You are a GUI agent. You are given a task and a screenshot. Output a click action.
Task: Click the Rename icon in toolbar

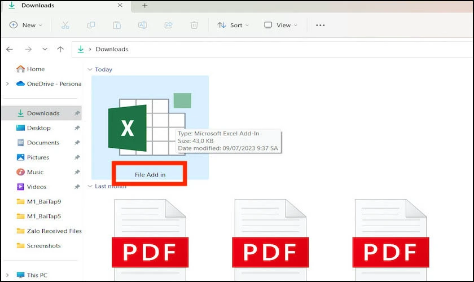tap(143, 25)
